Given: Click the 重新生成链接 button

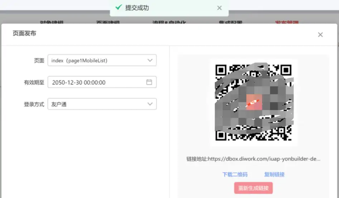Looking at the screenshot, I should click(253, 188).
